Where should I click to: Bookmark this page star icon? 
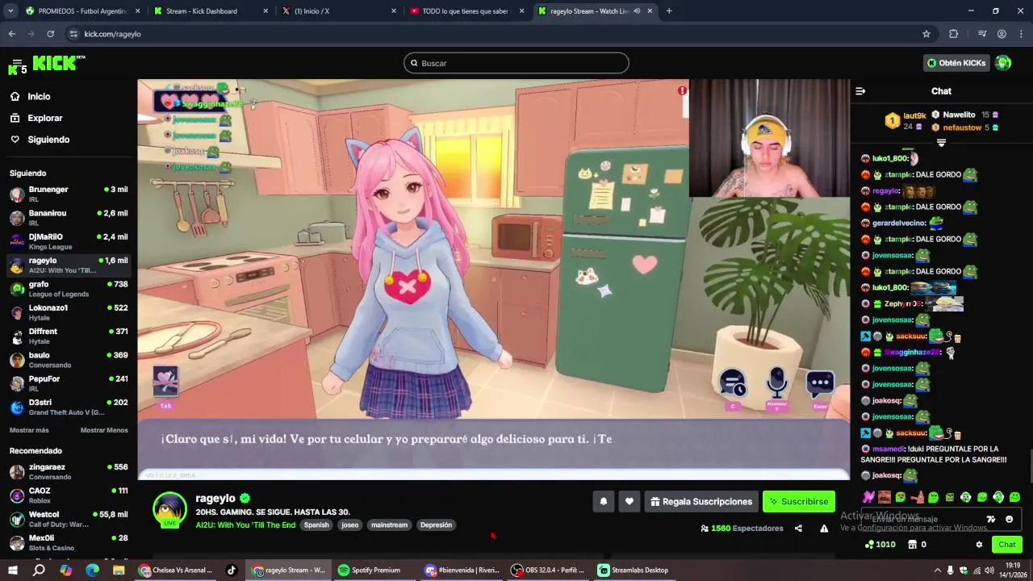pyautogui.click(x=926, y=34)
